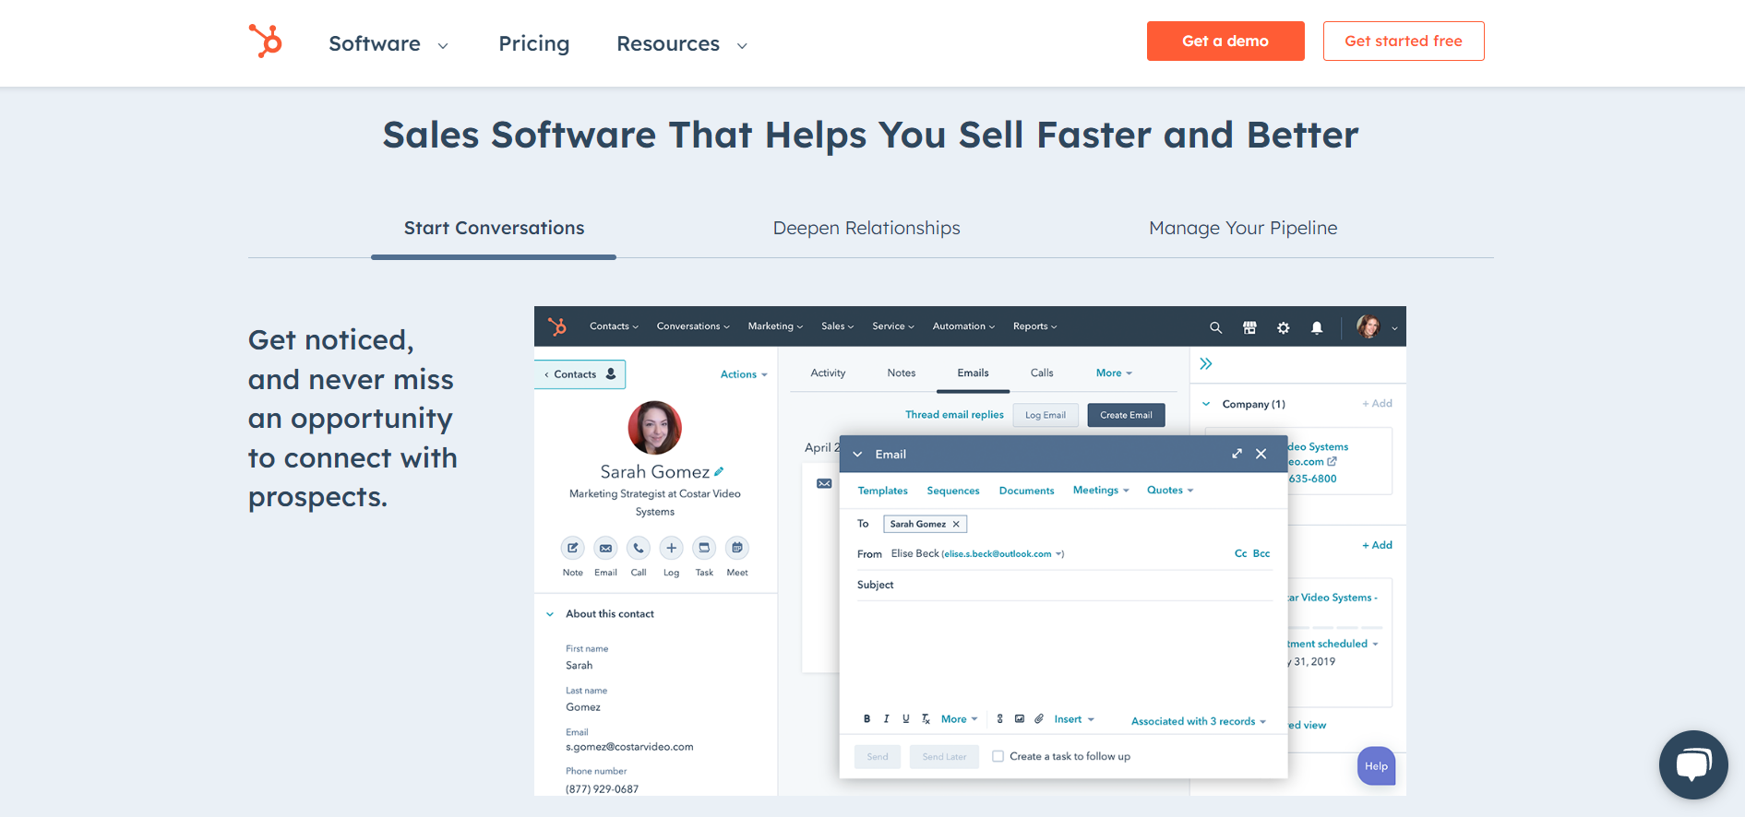This screenshot has height=817, width=1745.
Task: Toggle bold formatting in email editor
Action: 867,719
